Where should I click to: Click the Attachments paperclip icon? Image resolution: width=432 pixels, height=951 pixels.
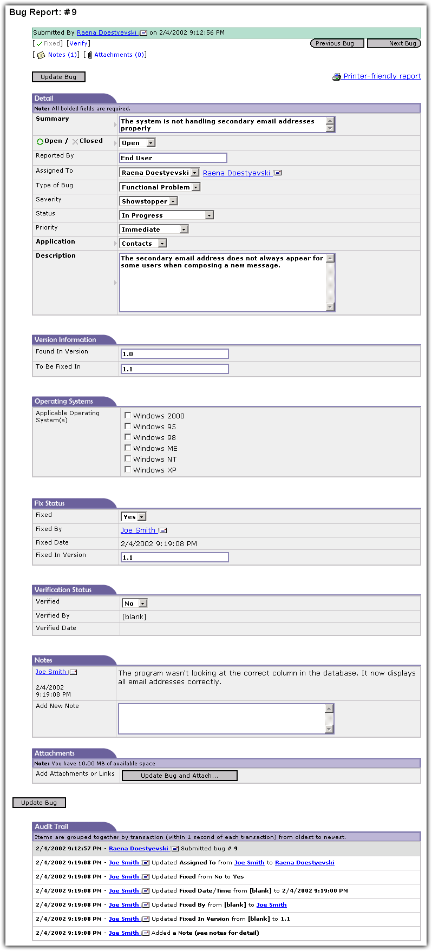(x=90, y=55)
